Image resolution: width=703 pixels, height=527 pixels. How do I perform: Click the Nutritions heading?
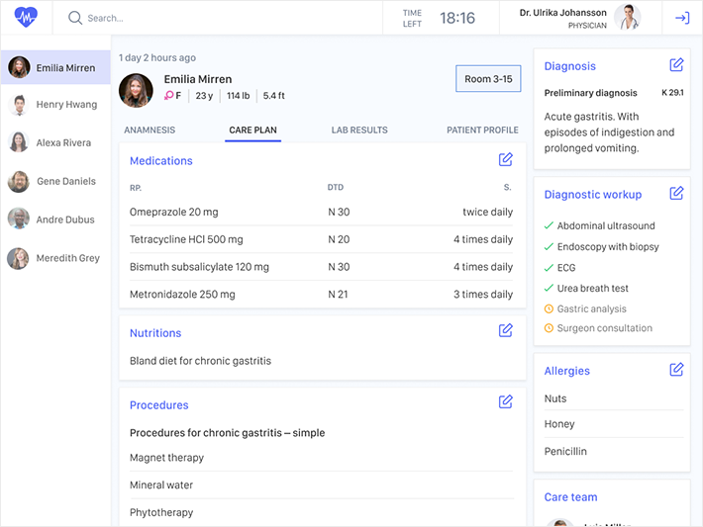coord(155,333)
